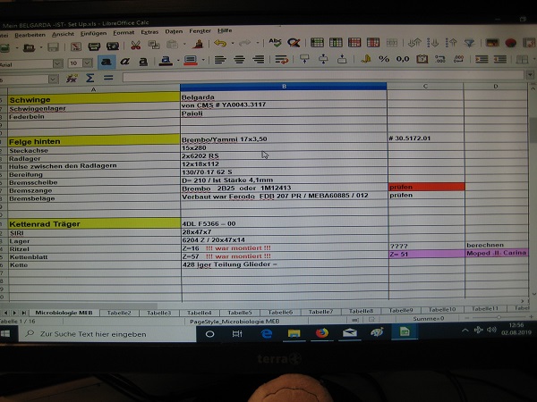
Task: Select column C header
Action: [425, 86]
